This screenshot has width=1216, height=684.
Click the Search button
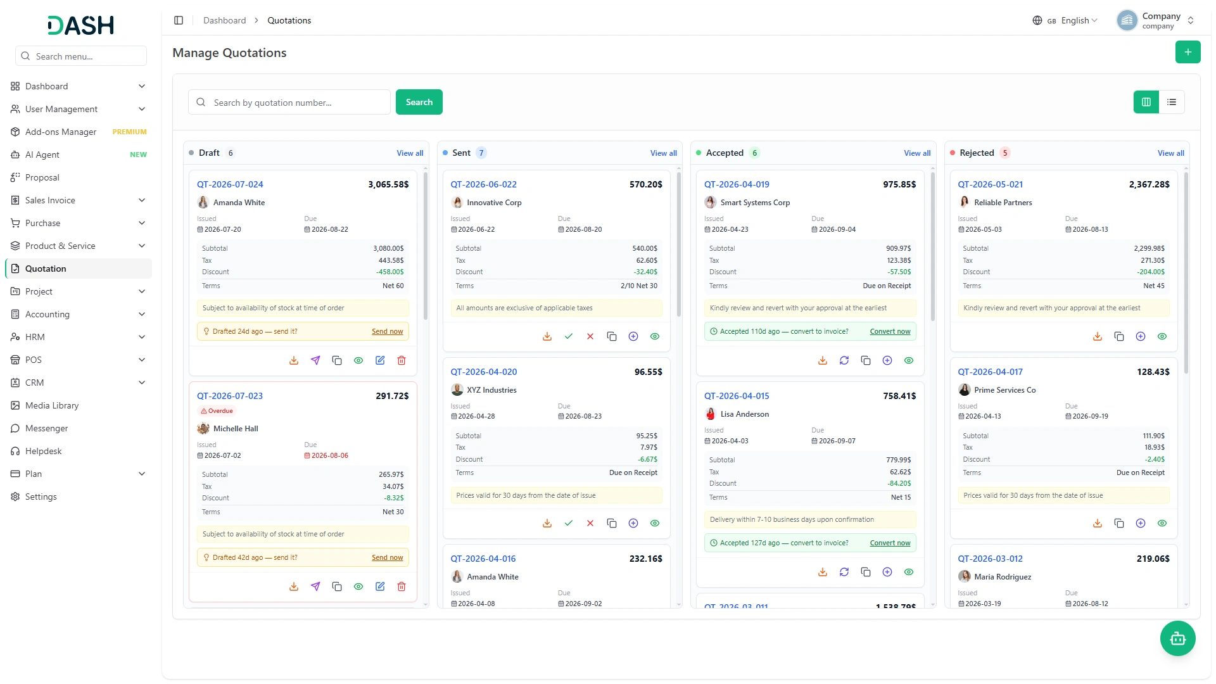pyautogui.click(x=419, y=102)
